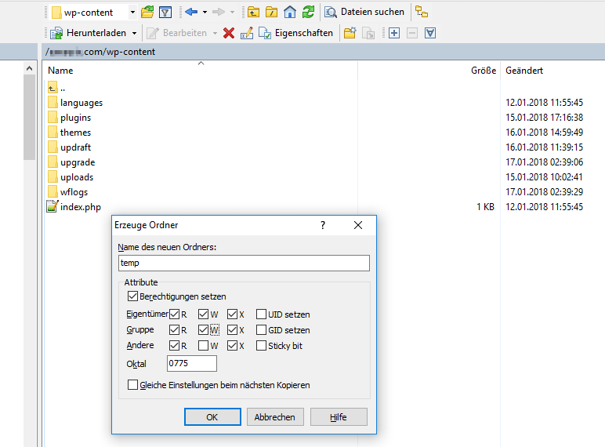Click the create new folder icon
Screen dimensions: 605x447
tap(350, 33)
